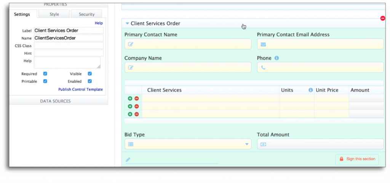
Task: Toggle the Visible checkbox
Action: coord(90,74)
